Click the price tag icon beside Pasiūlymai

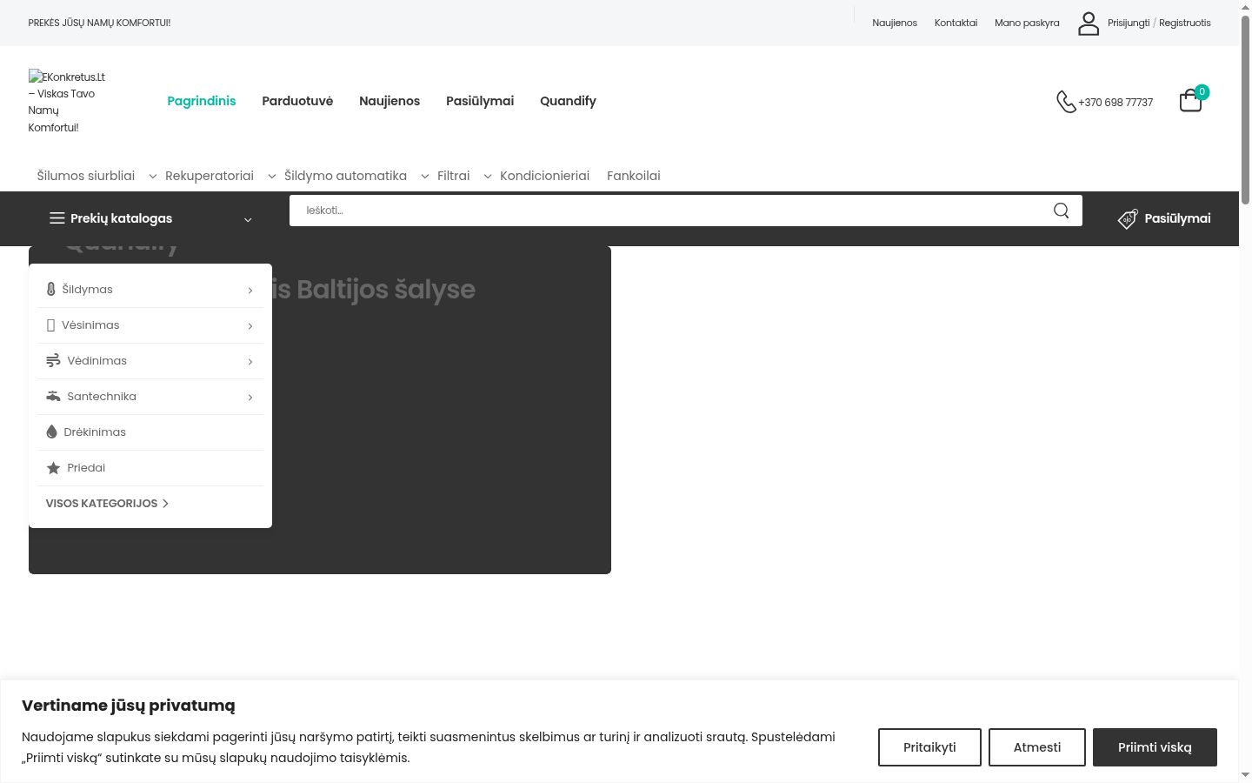pyautogui.click(x=1128, y=219)
